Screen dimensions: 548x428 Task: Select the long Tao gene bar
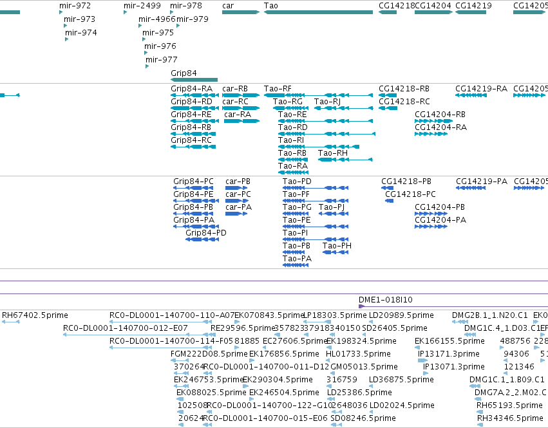(x=318, y=12)
